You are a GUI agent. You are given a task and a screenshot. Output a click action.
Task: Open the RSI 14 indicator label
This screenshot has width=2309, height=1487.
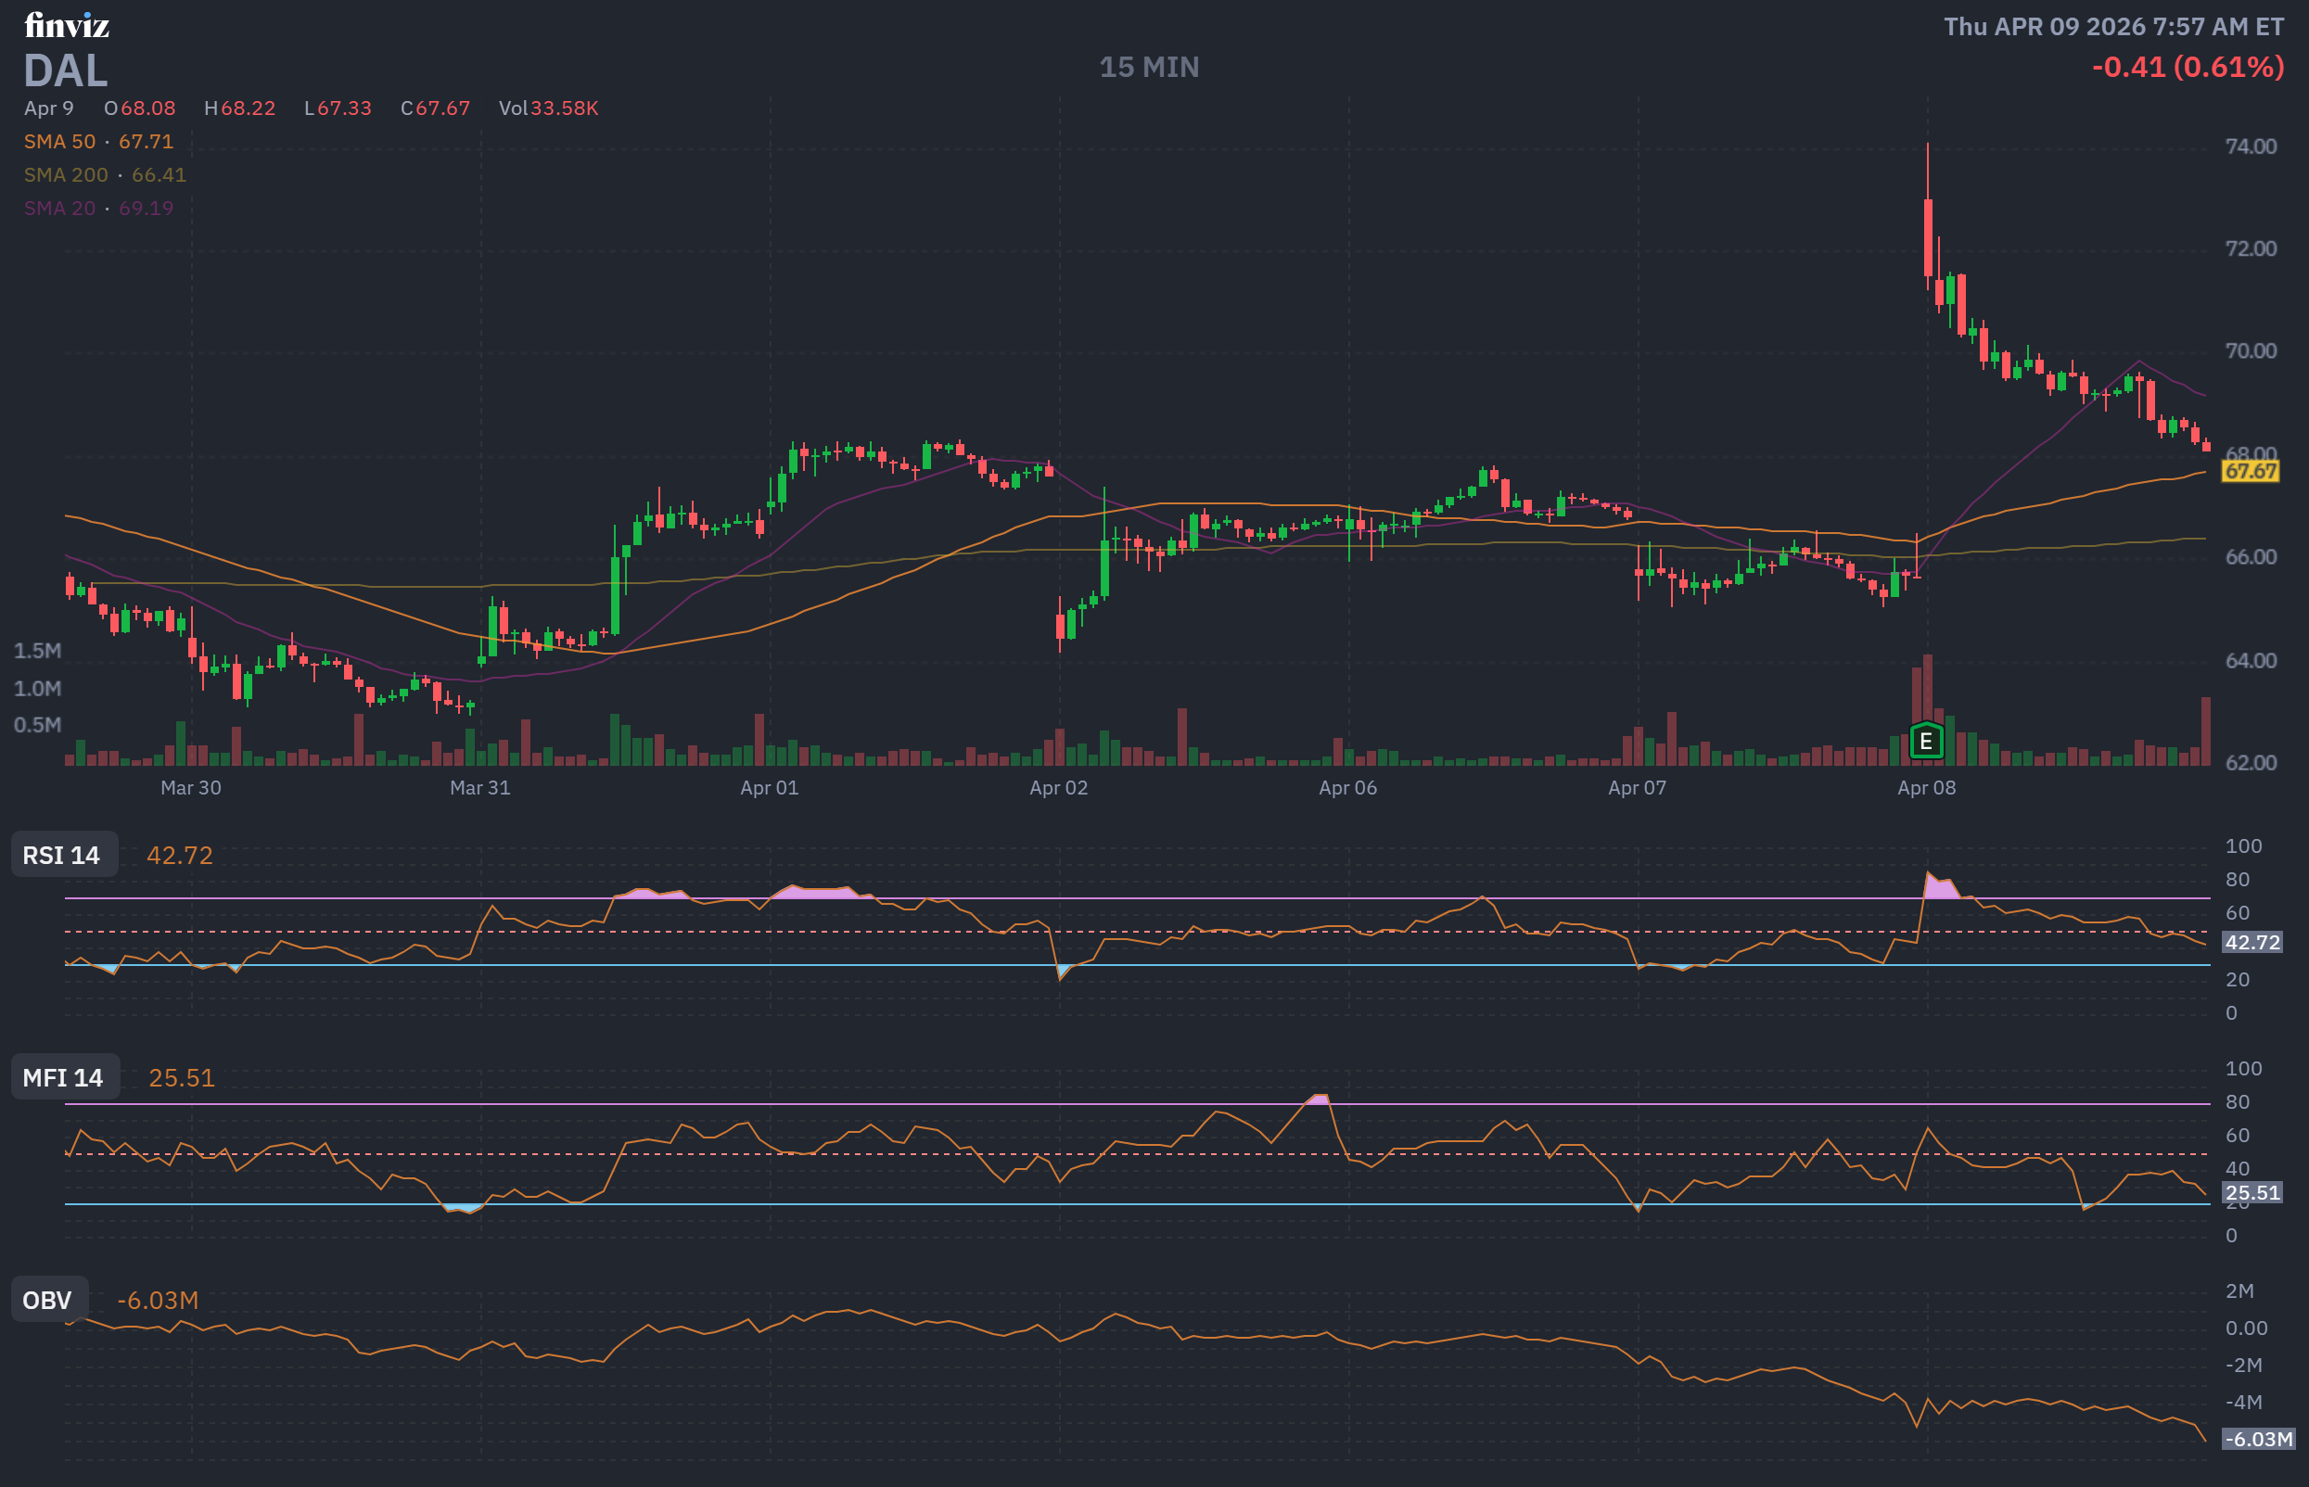coord(62,856)
